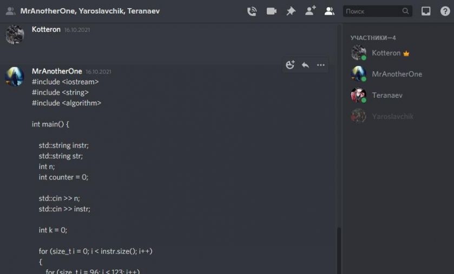Toggle the member list panel

(330, 11)
